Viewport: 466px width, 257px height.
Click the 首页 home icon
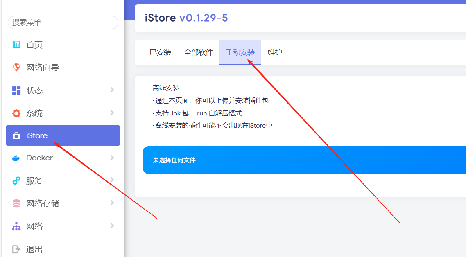tap(16, 45)
